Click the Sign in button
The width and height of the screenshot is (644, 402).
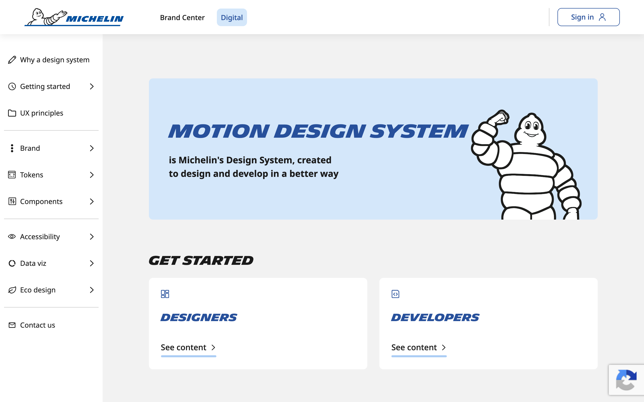click(588, 17)
